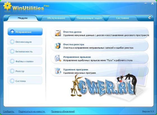Select the Модули tab
The image size is (157, 115).
click(23, 18)
